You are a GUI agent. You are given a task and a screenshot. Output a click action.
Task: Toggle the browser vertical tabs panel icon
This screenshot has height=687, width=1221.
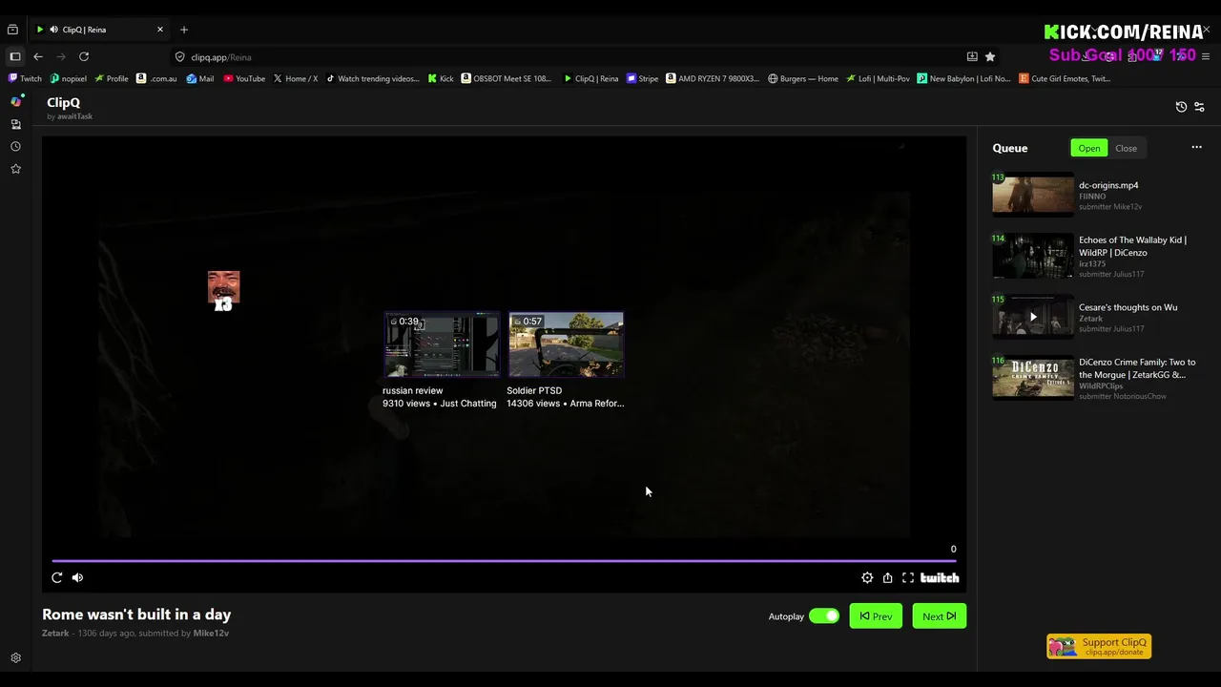pos(15,56)
